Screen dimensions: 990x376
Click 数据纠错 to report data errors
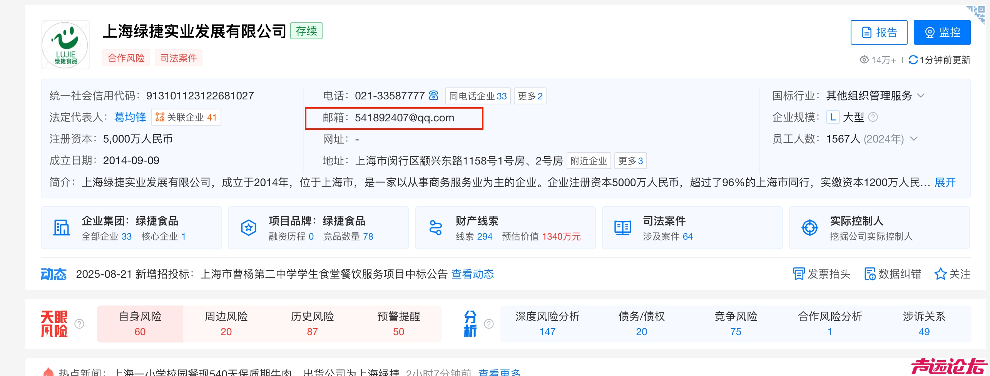click(x=893, y=274)
